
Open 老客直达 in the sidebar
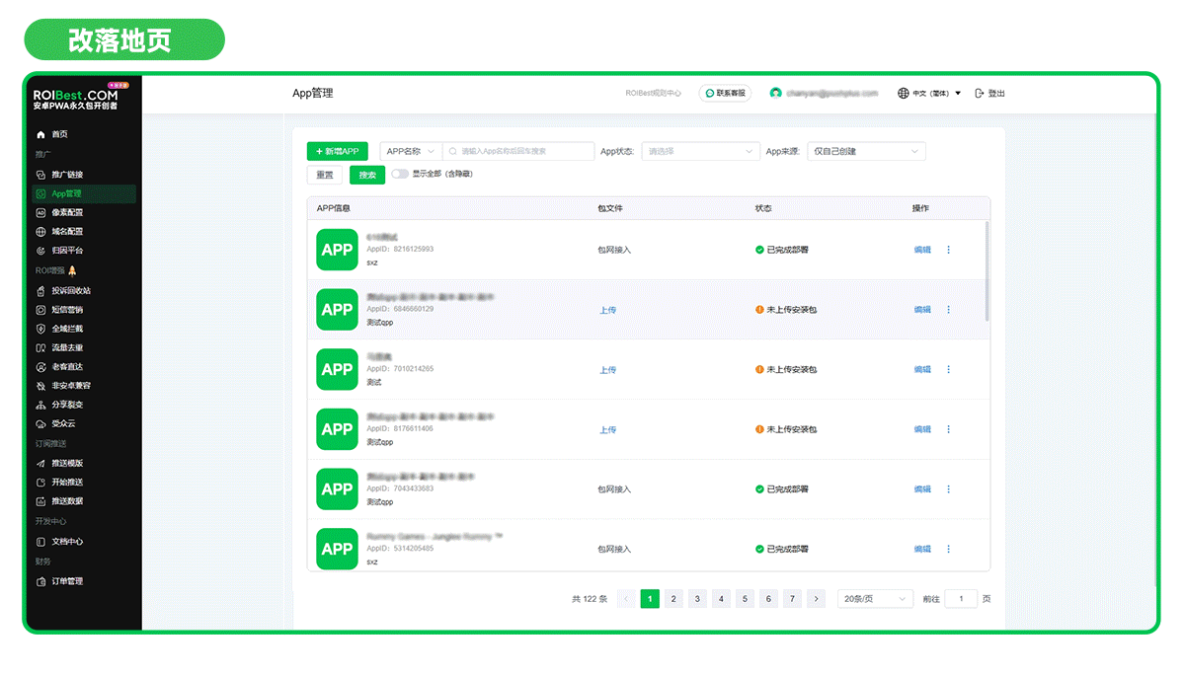(67, 366)
